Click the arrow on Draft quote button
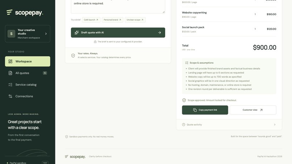Image resolution: width=292 pixels, height=164 pixels. click(x=160, y=33)
